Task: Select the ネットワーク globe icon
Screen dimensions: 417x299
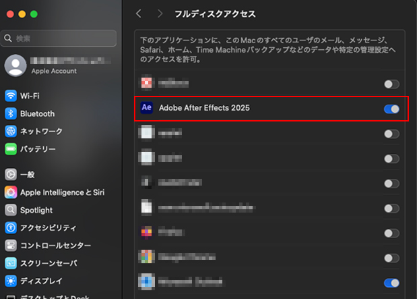Action: pos(11,131)
